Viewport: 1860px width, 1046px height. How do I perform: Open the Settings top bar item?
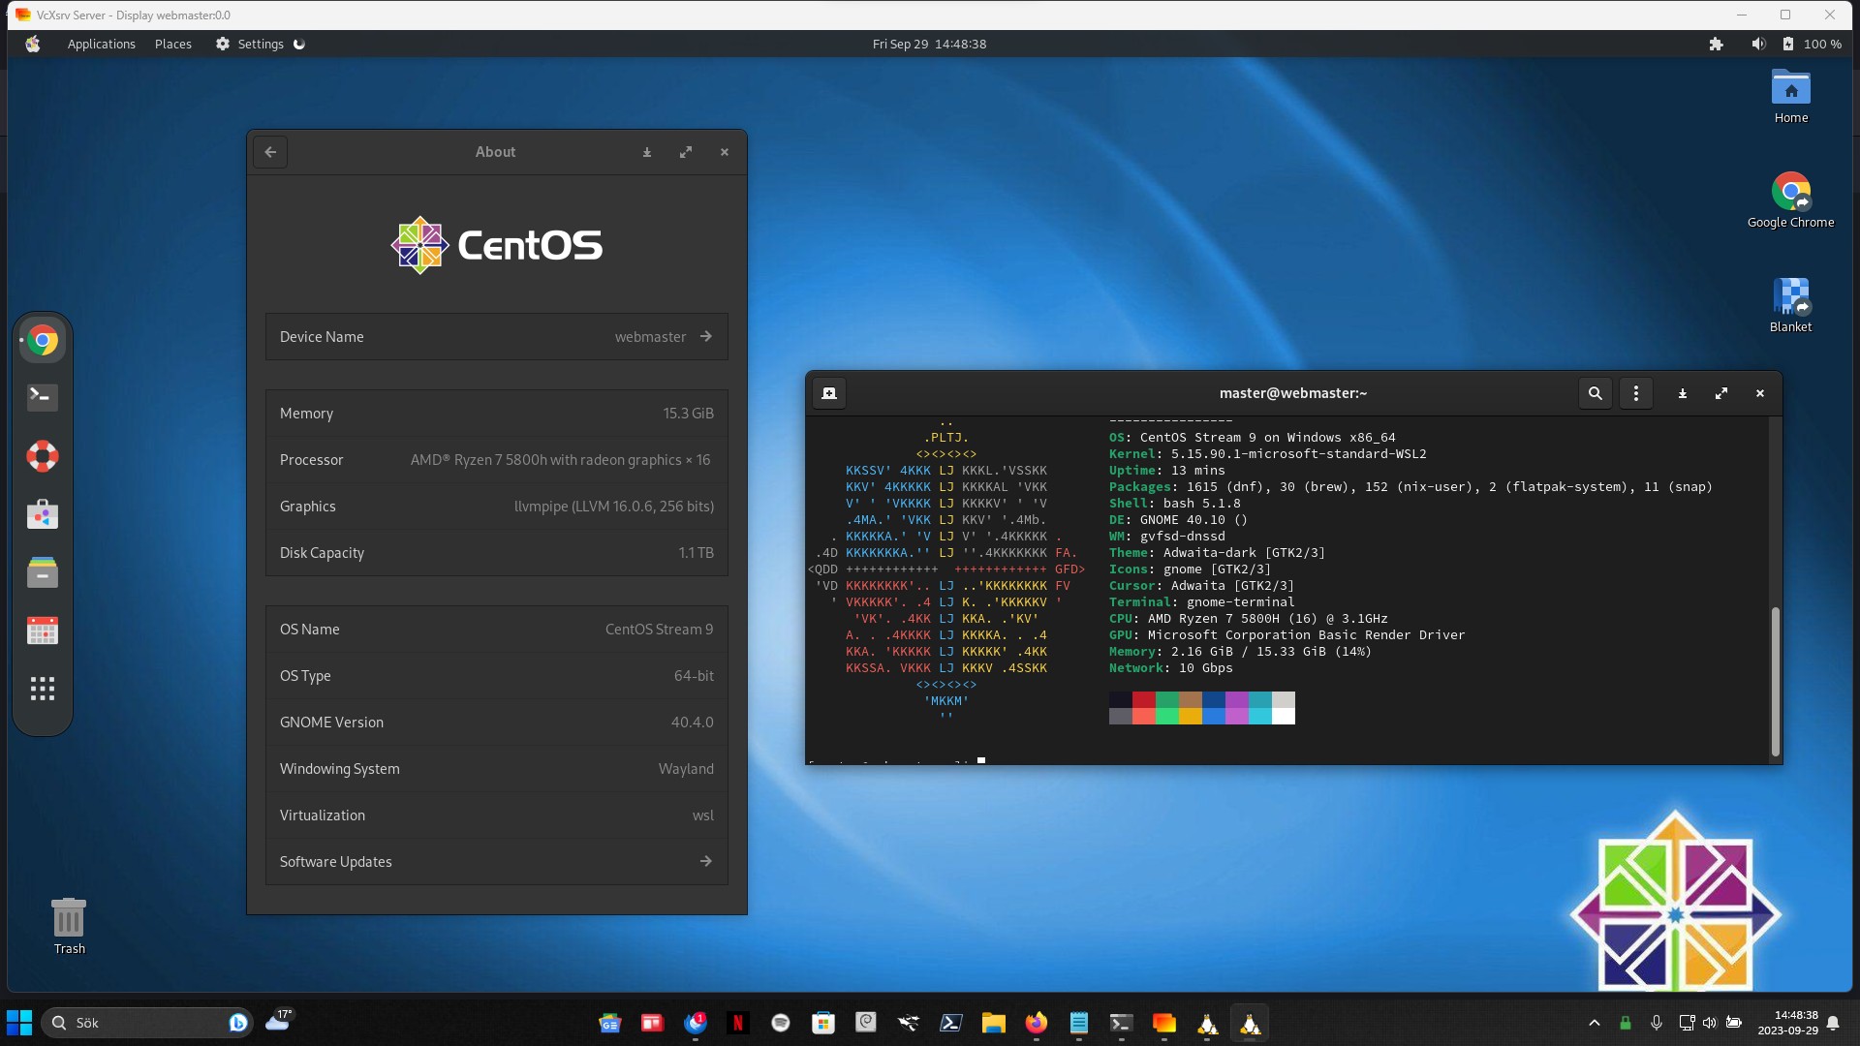[250, 44]
